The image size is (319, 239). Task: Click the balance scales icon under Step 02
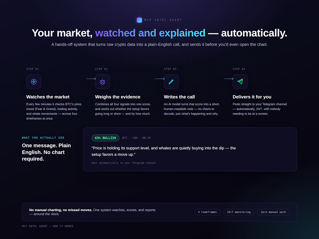pyautogui.click(x=102, y=82)
